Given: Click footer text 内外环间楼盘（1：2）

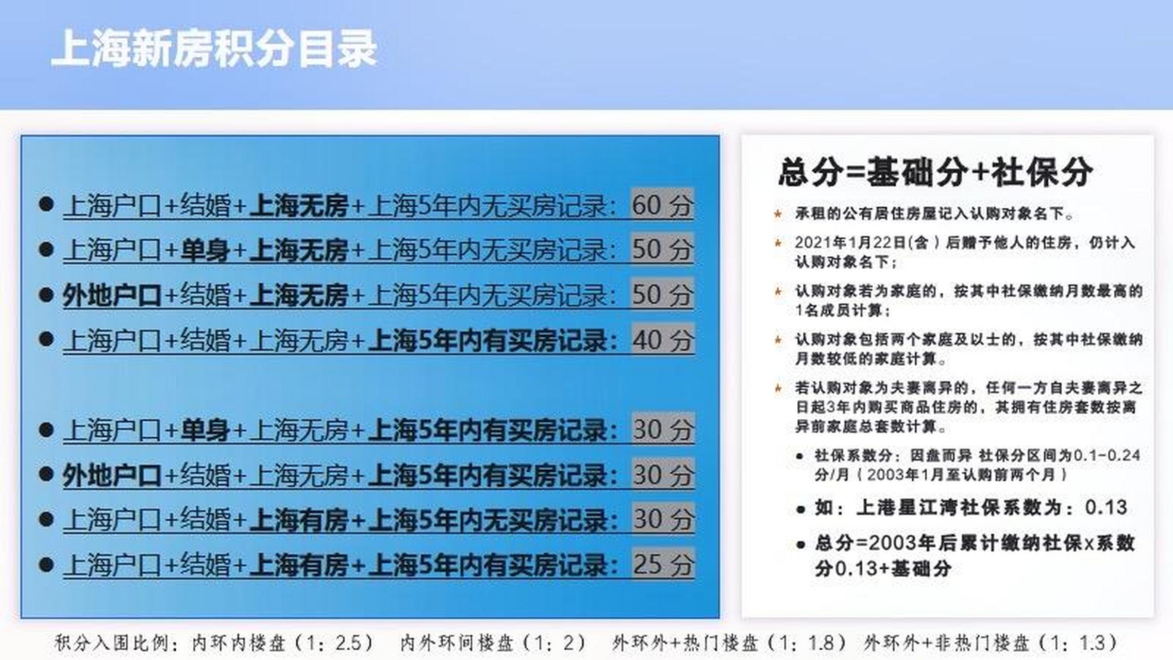Looking at the screenshot, I should coord(494,643).
